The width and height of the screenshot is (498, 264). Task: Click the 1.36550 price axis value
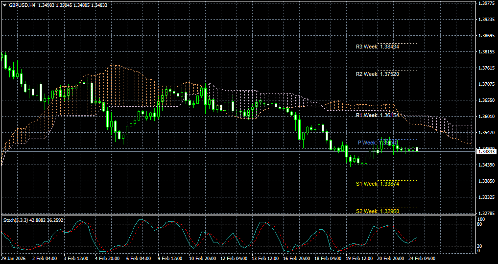click(486, 100)
